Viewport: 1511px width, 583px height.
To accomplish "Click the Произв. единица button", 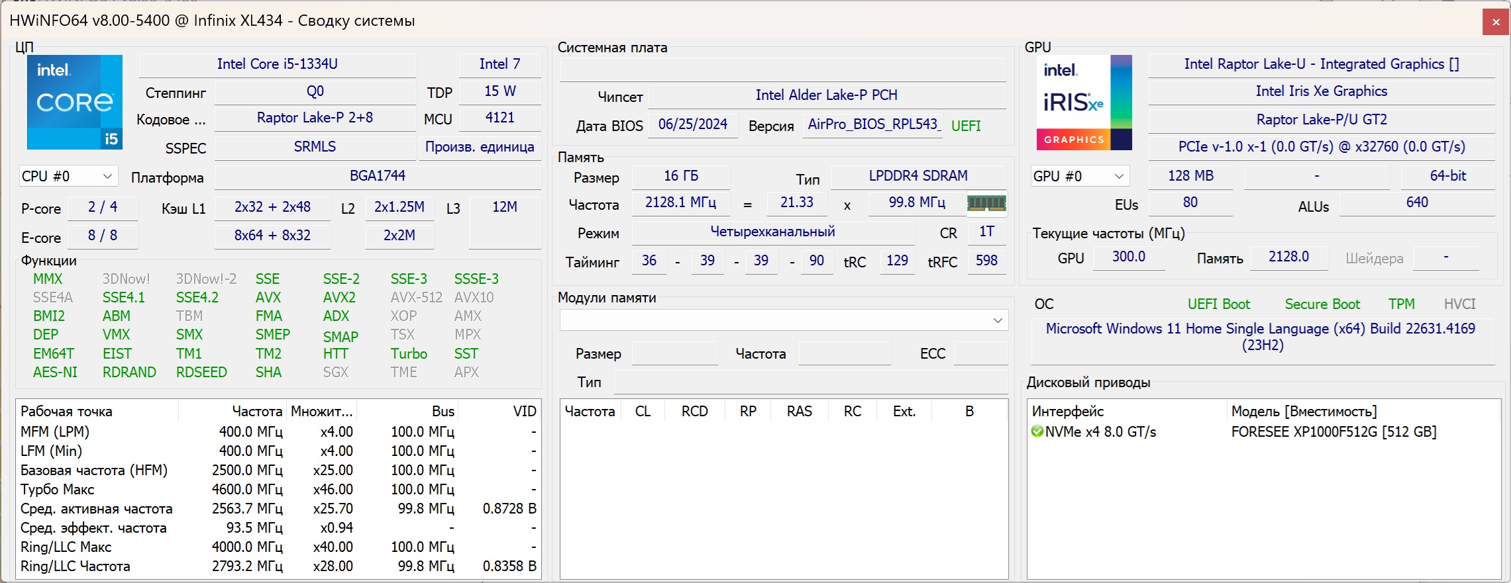I will (x=480, y=147).
